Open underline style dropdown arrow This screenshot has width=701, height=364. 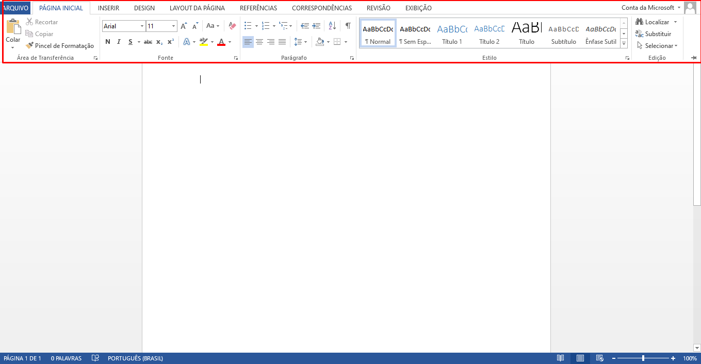[x=139, y=42]
